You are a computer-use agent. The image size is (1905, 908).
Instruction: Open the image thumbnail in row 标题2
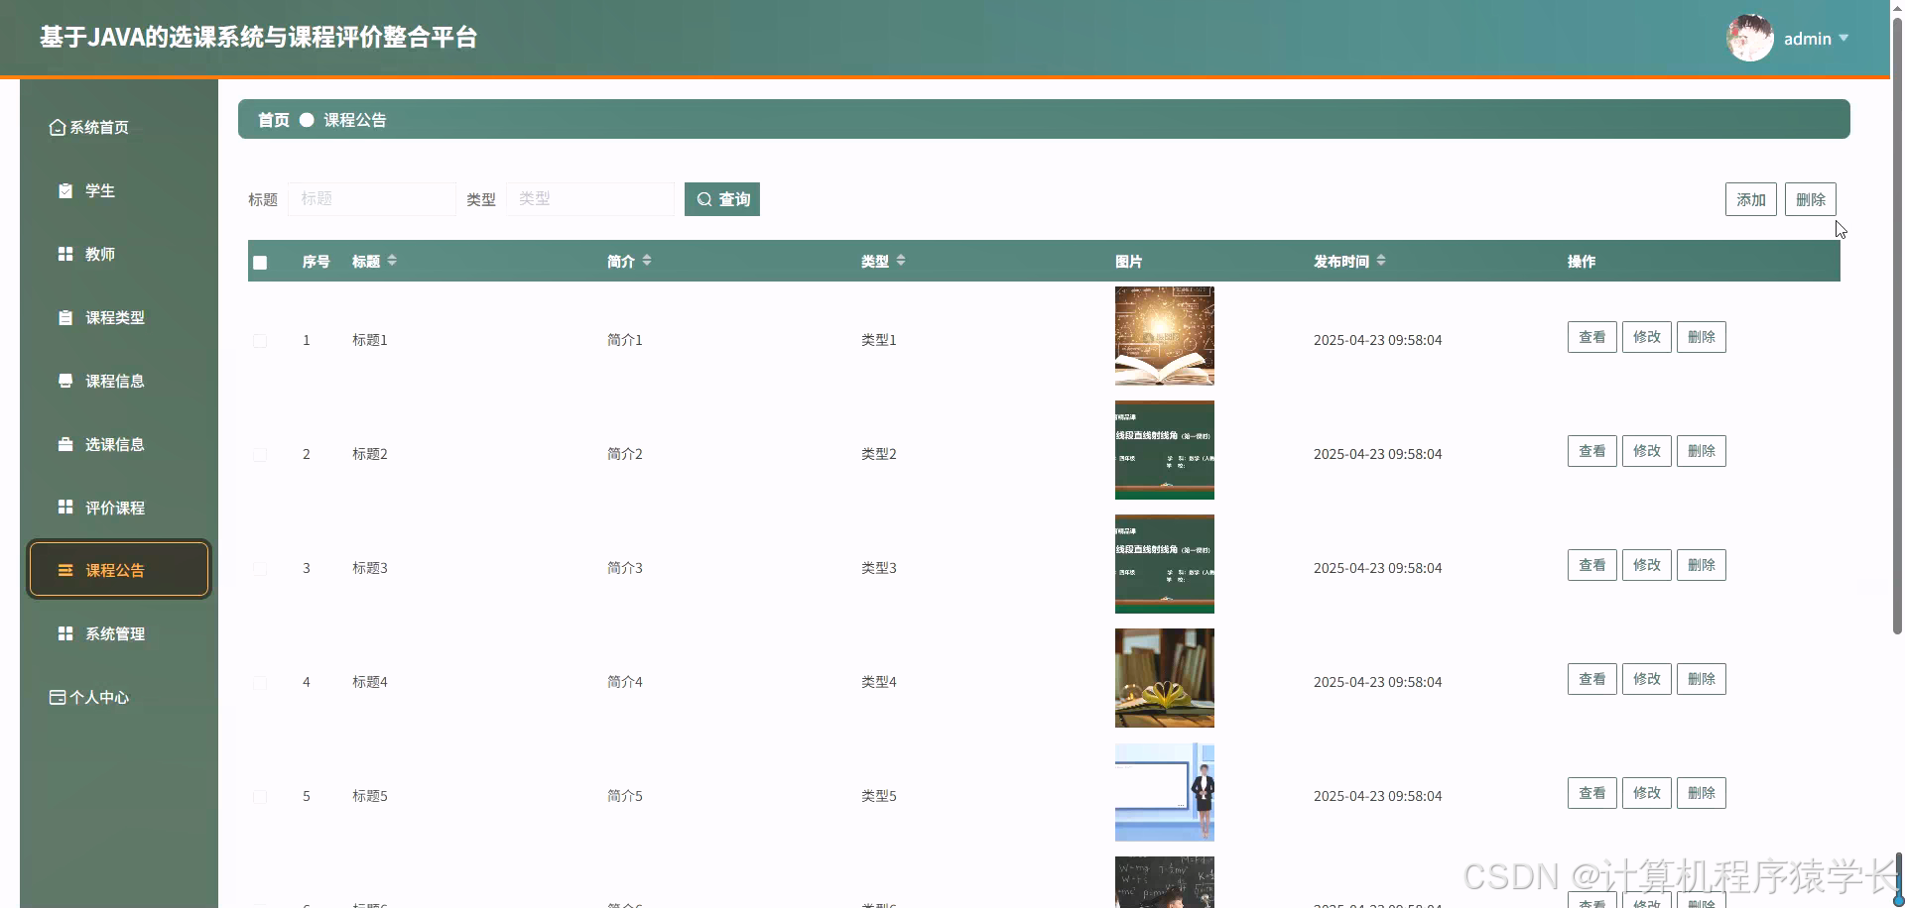point(1164,450)
